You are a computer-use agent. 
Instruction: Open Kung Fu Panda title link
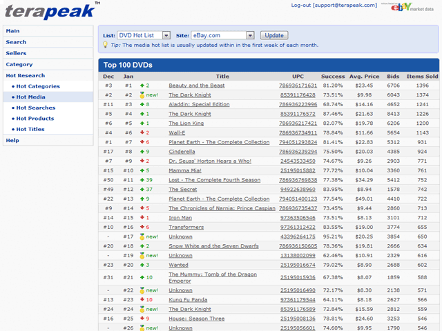(x=188, y=299)
